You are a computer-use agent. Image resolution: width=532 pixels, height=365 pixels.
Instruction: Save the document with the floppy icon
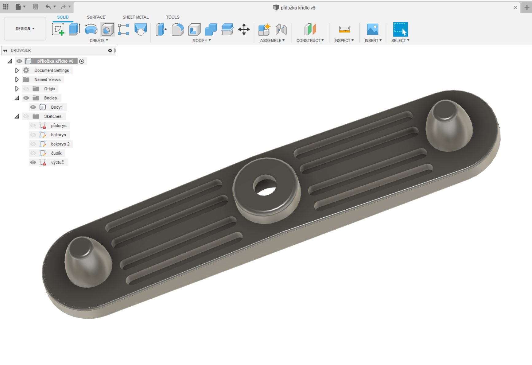(x=36, y=6)
